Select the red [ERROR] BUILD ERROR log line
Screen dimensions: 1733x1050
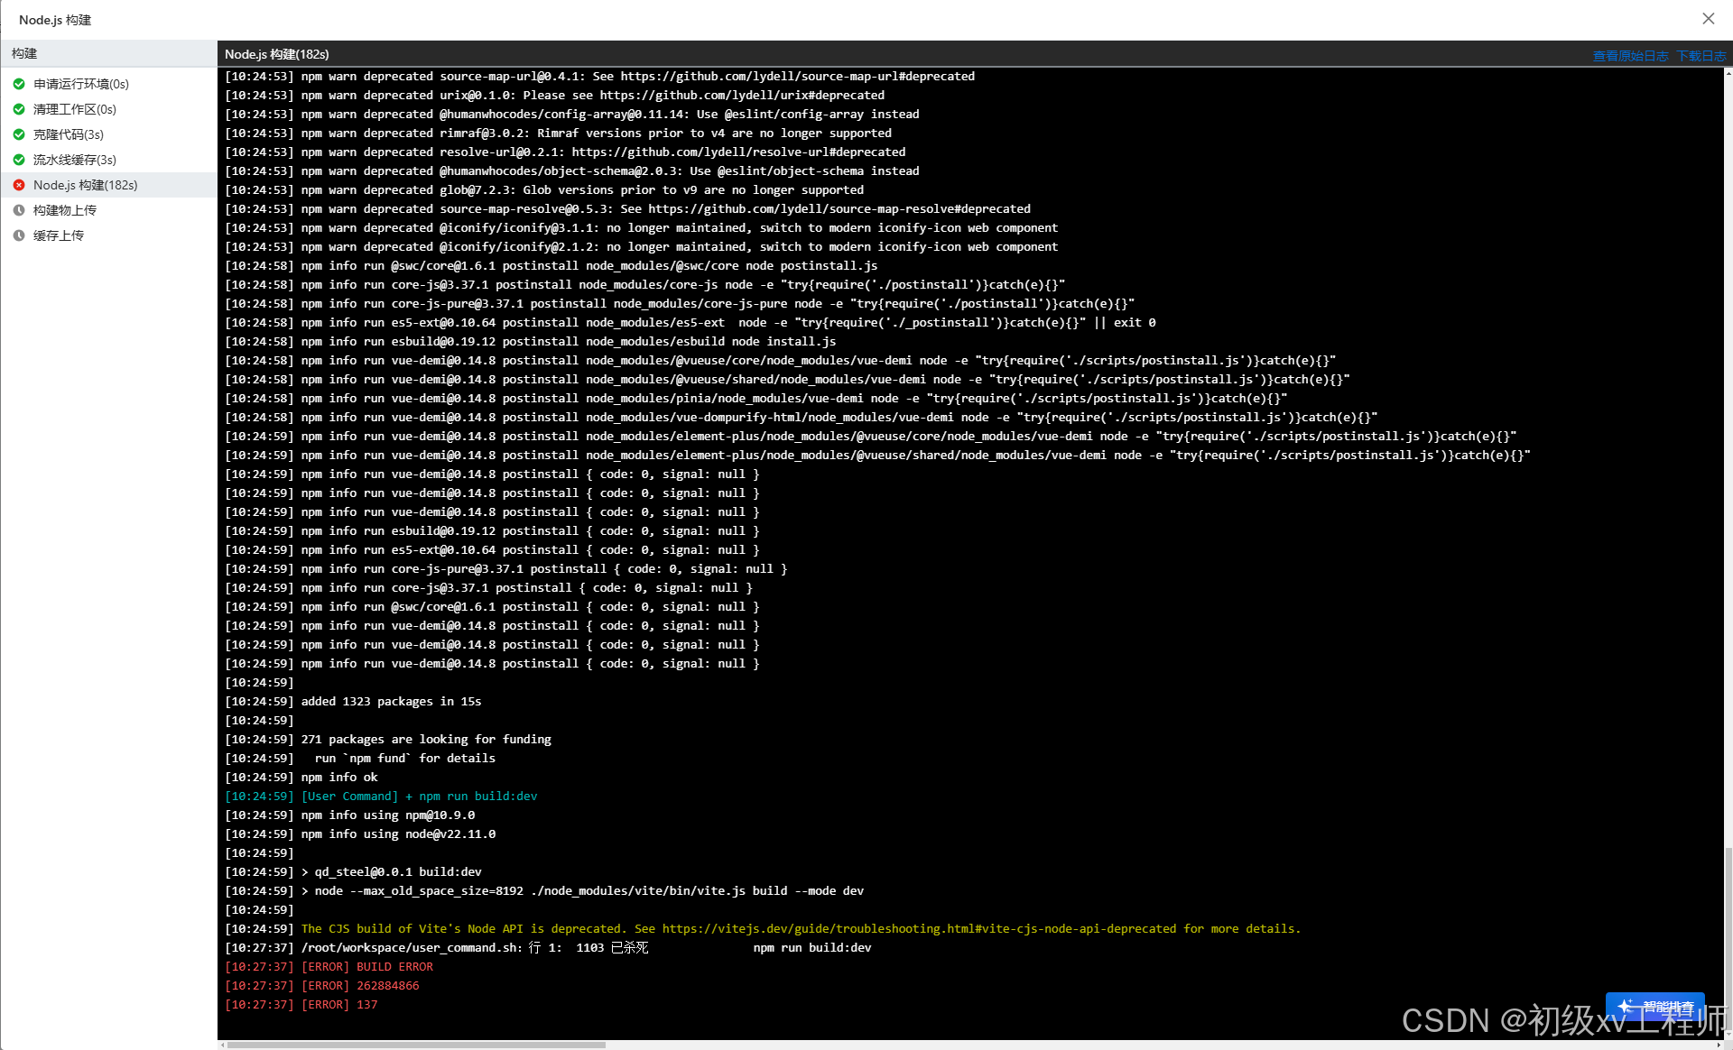[x=329, y=966]
